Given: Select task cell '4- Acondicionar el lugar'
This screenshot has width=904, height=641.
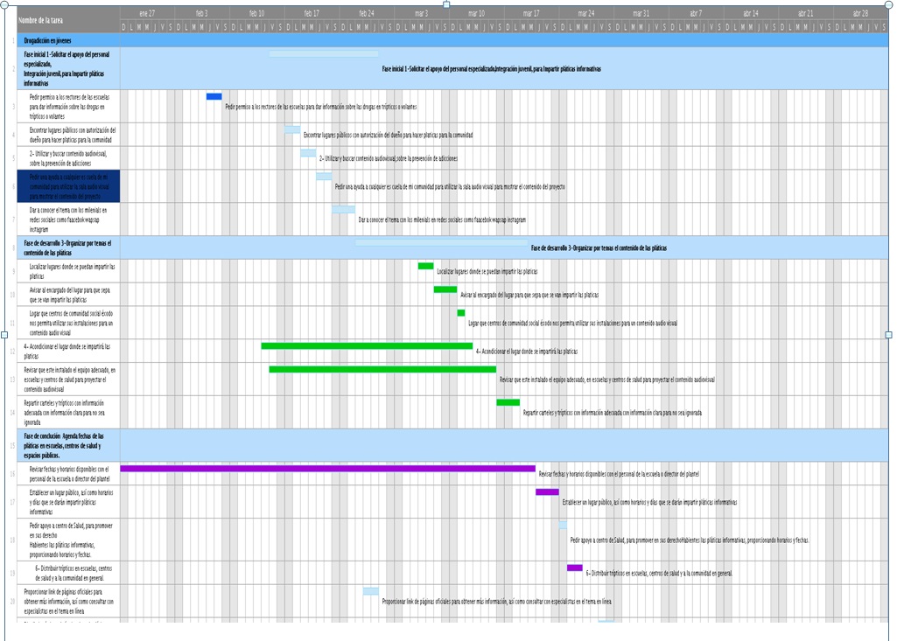Looking at the screenshot, I should click(x=68, y=352).
